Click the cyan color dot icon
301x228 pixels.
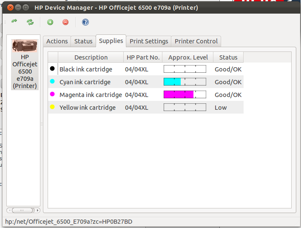pos(52,81)
